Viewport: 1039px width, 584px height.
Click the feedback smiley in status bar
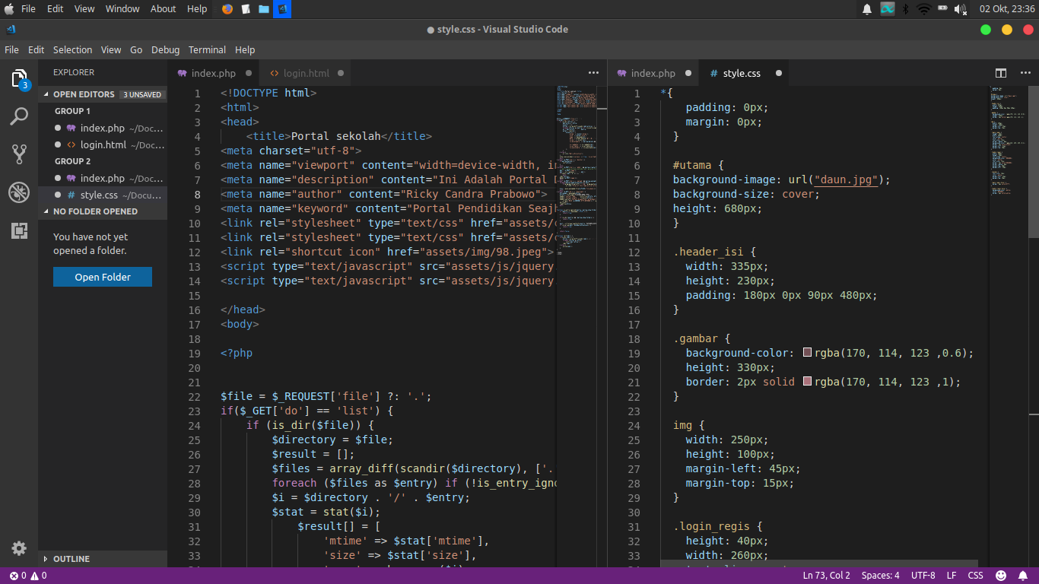pos(1000,575)
